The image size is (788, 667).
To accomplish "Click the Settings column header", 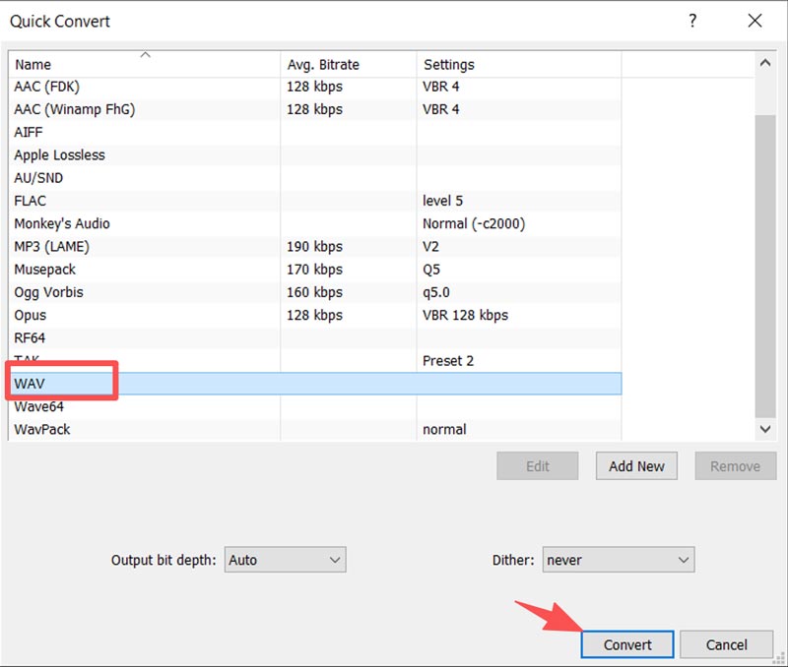I will pyautogui.click(x=519, y=64).
